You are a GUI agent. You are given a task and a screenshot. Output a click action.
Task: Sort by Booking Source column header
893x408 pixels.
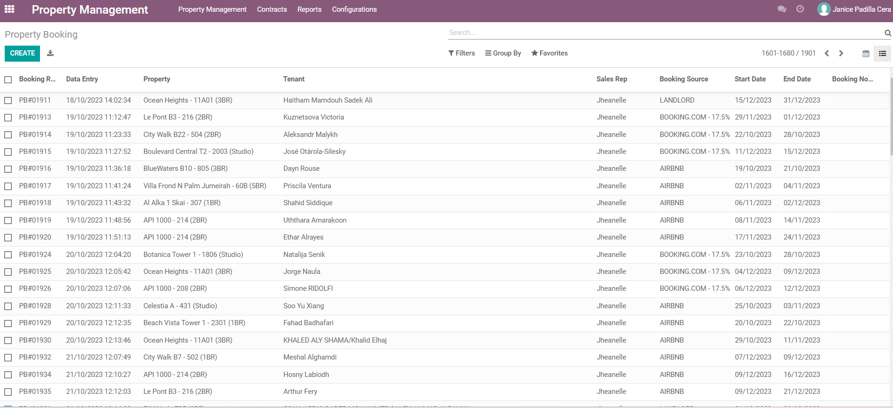684,79
